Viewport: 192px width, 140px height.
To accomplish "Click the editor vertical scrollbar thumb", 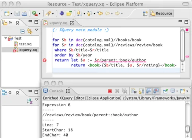I will pyautogui.click(x=183, y=45).
